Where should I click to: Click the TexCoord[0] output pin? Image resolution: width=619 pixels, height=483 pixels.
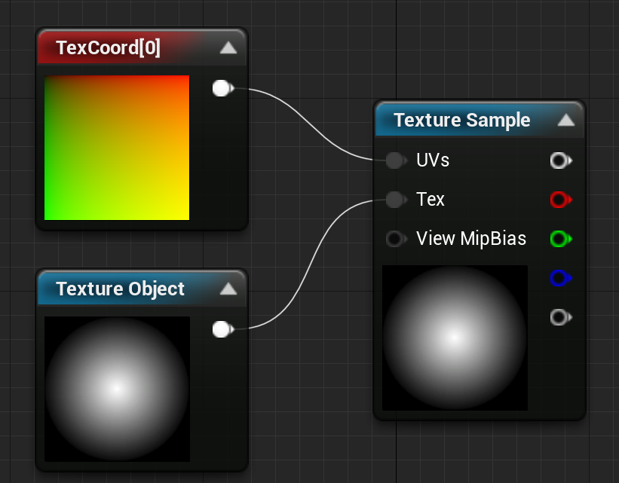(x=223, y=88)
